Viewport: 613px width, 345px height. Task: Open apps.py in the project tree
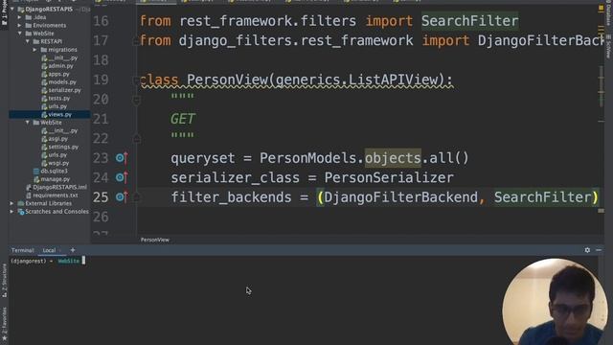(58, 74)
